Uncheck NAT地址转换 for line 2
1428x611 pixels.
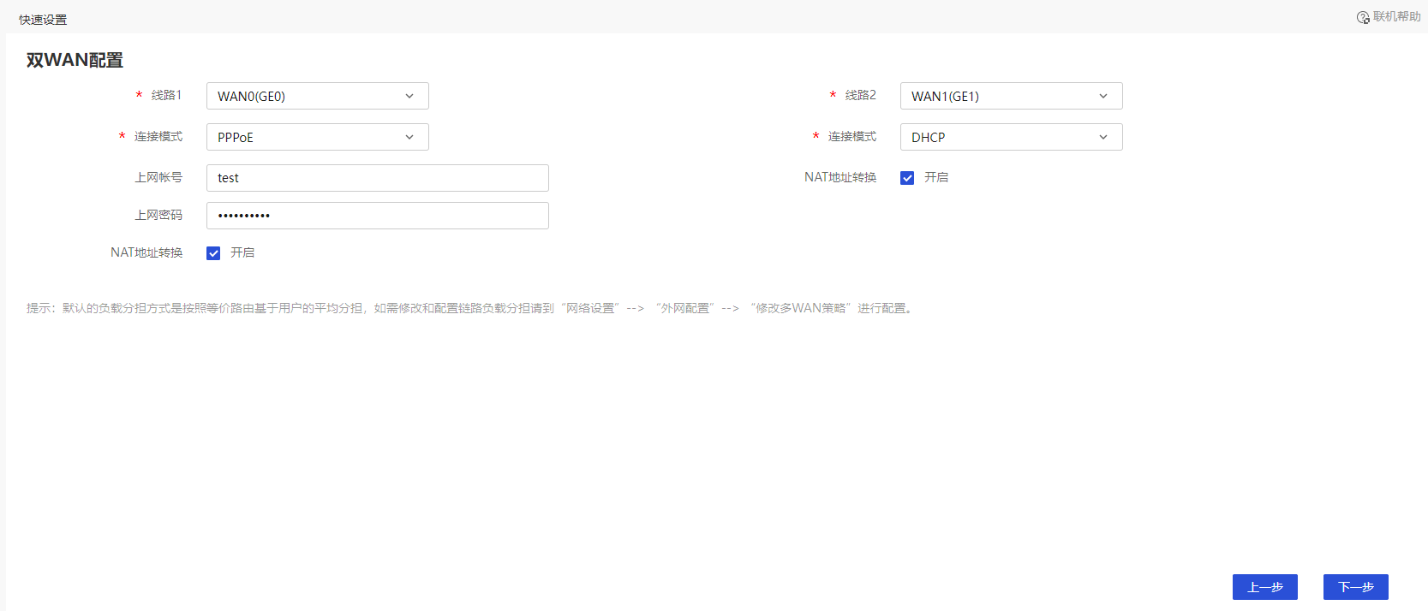click(x=907, y=178)
